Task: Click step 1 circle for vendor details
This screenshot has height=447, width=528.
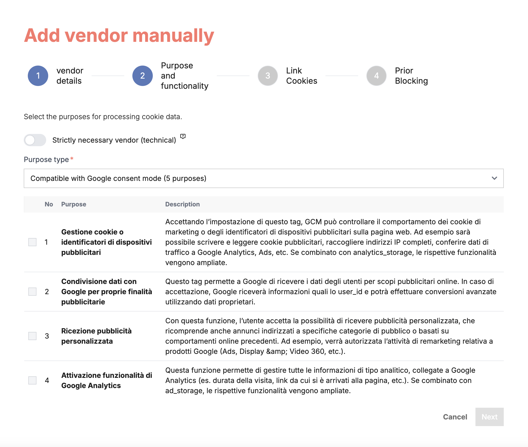Action: pyautogui.click(x=38, y=76)
